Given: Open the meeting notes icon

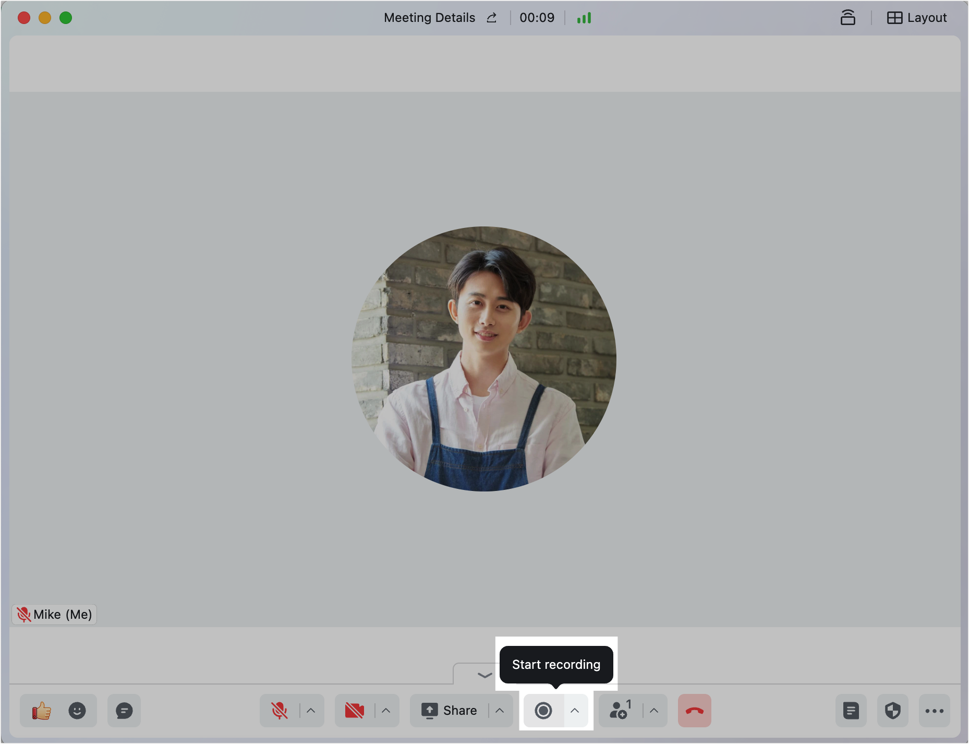Looking at the screenshot, I should point(851,711).
